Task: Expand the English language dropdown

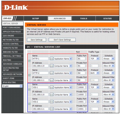Action: (x=12, y=86)
